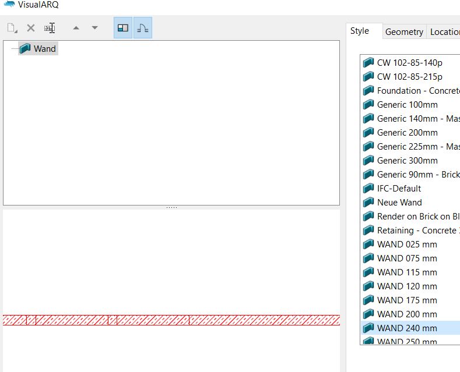The image size is (460, 372).
Task: Click the wall icon beside WAND 115 mm
Action: tap(368, 272)
